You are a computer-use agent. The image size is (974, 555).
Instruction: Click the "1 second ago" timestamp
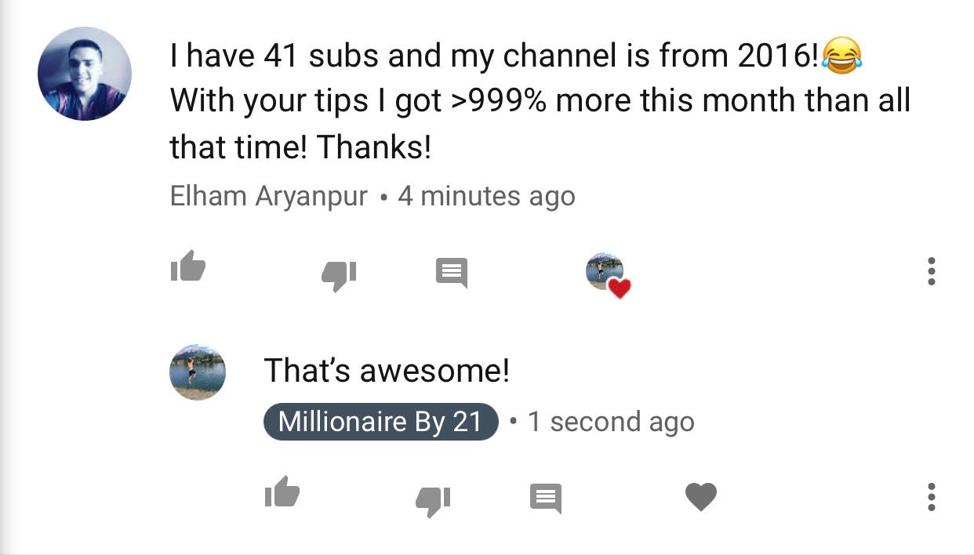tap(611, 422)
